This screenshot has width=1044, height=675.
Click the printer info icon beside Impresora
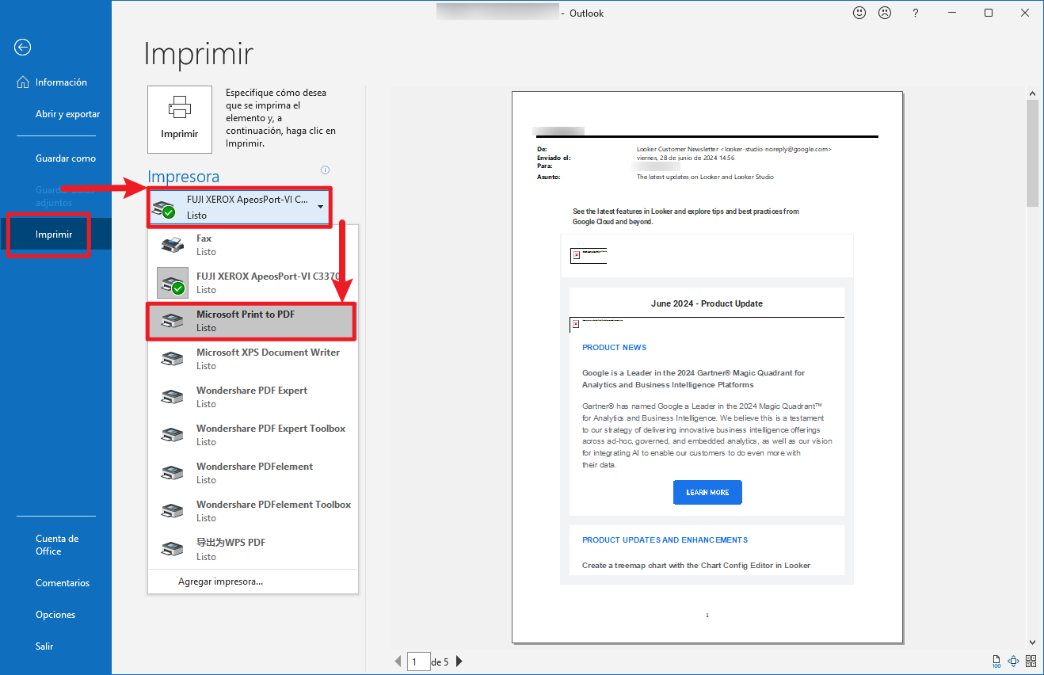tap(325, 170)
